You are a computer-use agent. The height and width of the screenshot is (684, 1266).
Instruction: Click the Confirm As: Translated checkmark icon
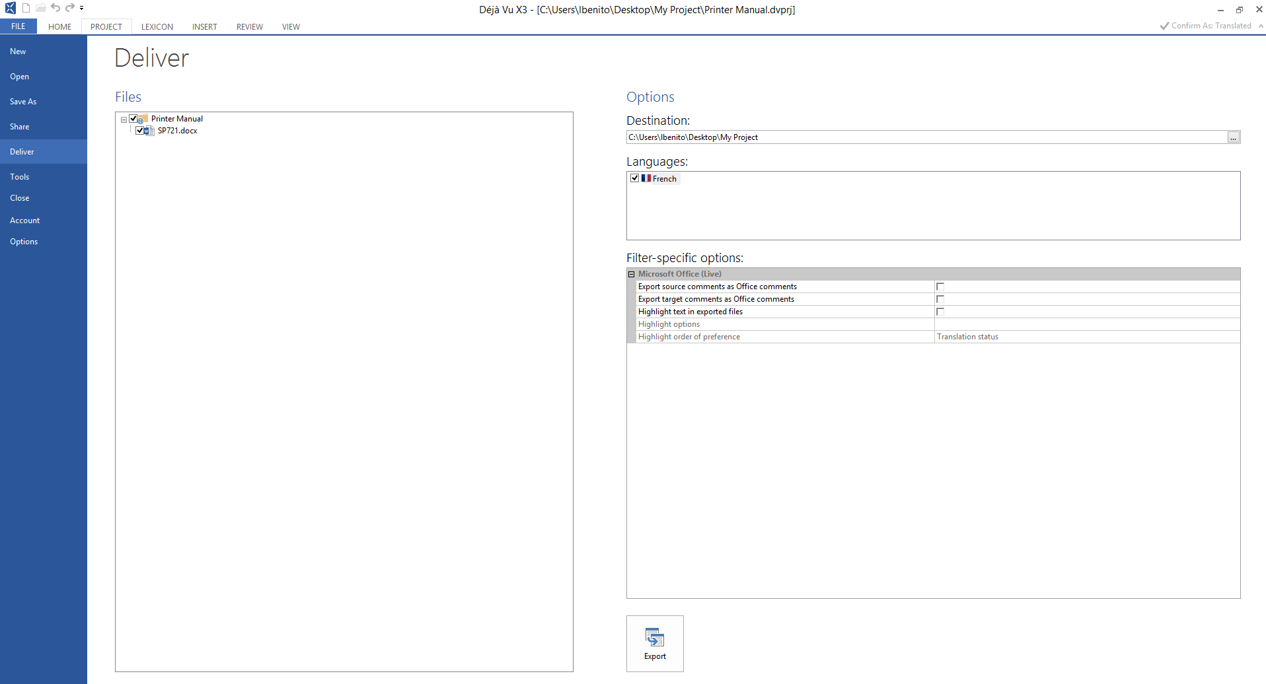click(x=1164, y=26)
